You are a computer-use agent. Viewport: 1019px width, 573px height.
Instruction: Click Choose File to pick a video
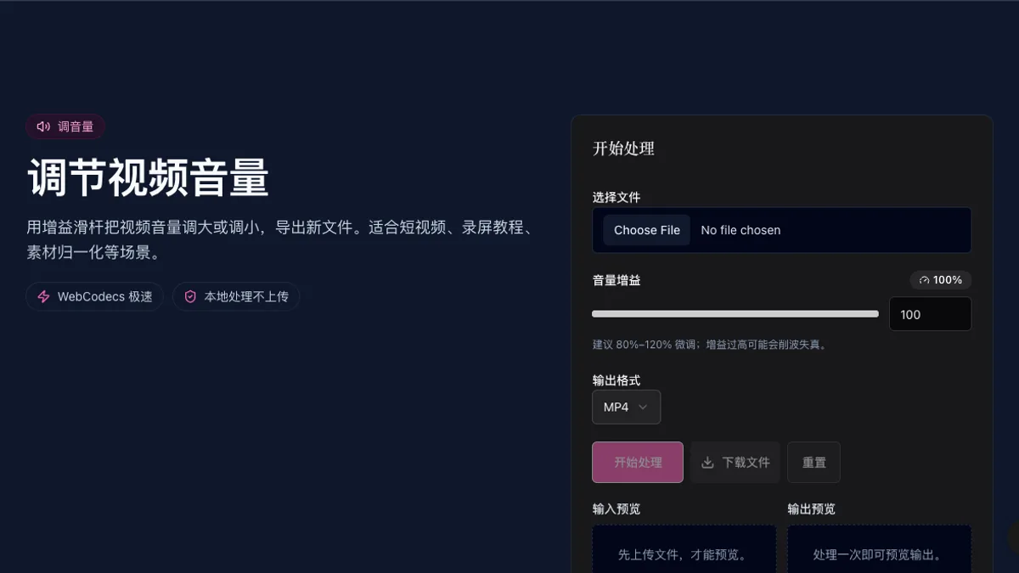647,230
